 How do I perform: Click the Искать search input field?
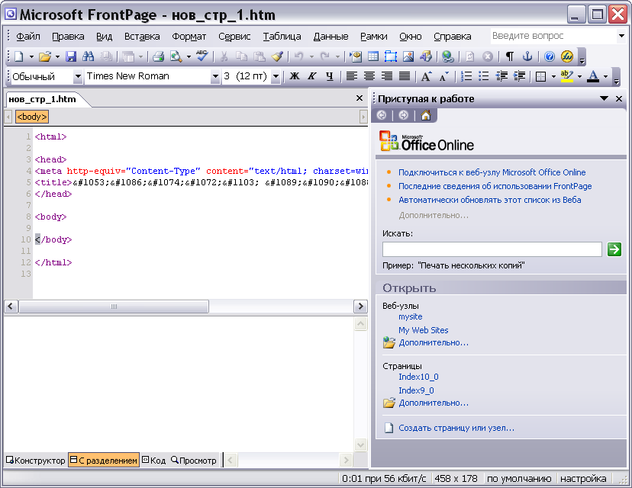click(492, 249)
